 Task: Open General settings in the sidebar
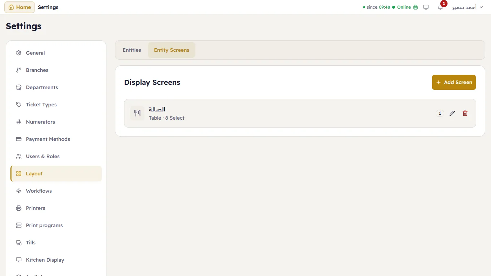(x=56, y=53)
